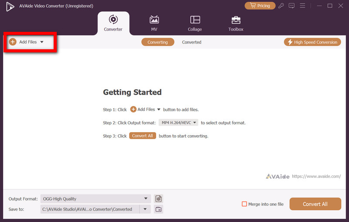Click the AVAide logo at bottom right

tap(277, 176)
